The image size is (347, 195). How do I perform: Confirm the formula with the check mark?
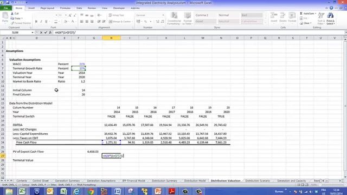pyautogui.click(x=46, y=32)
